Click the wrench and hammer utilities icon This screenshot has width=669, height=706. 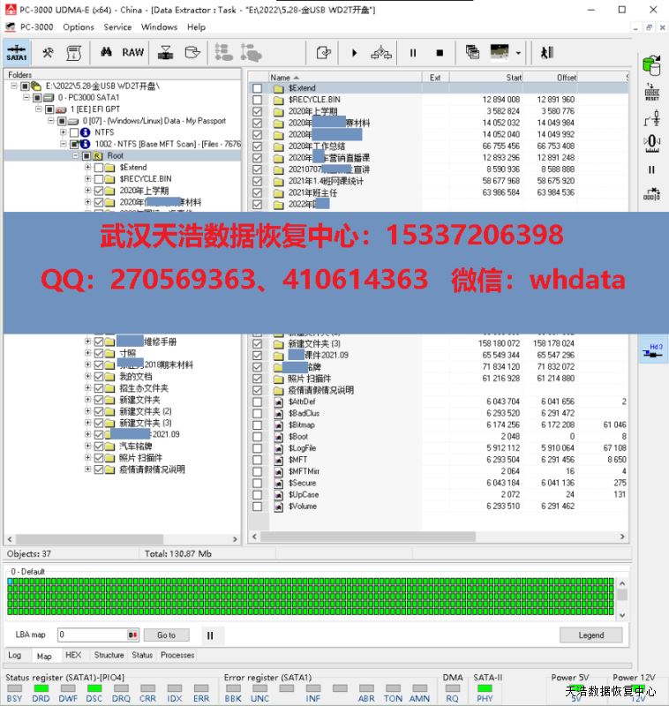(48, 53)
